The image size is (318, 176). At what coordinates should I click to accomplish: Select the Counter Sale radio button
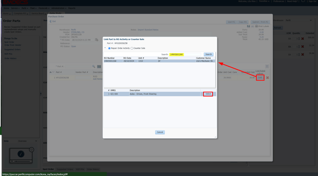(132, 48)
